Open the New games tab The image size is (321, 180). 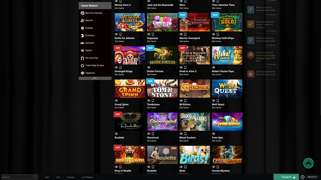click(x=47, y=177)
